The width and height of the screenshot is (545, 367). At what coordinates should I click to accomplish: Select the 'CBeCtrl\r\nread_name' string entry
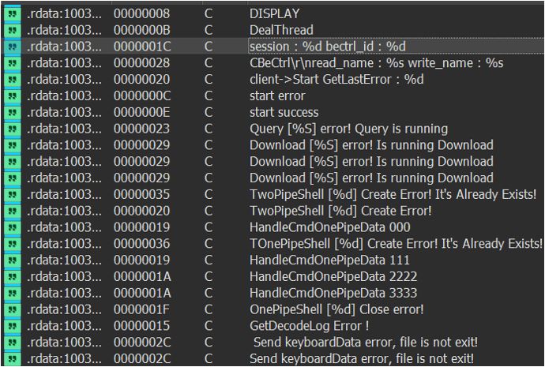pyautogui.click(x=377, y=63)
